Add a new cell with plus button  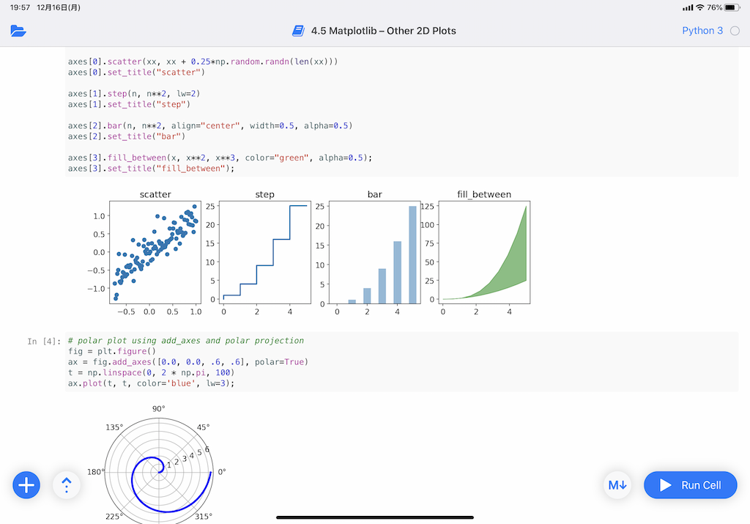[x=26, y=484]
